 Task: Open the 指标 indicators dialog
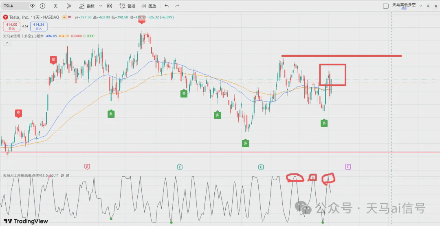[87, 6]
